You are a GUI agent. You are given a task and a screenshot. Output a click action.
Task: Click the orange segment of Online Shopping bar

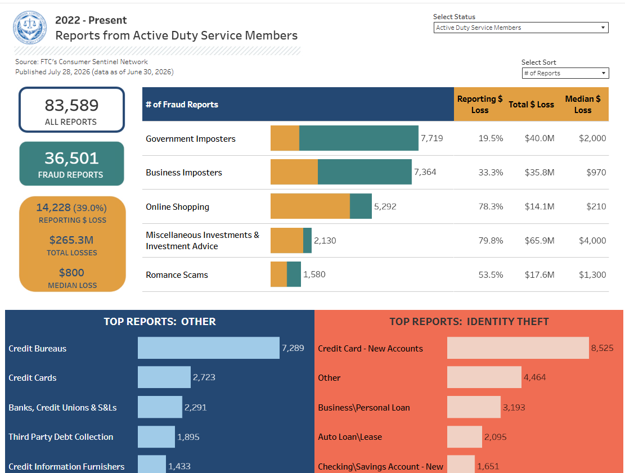[x=310, y=206]
